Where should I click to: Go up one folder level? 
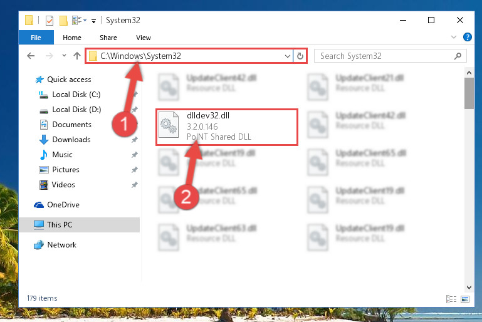(77, 56)
